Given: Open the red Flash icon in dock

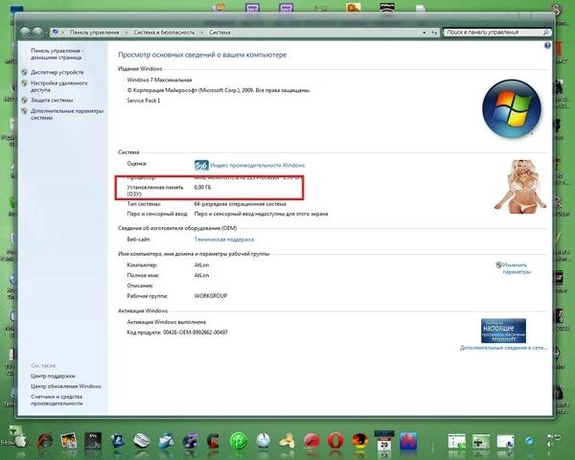Looking at the screenshot, I should point(311,441).
